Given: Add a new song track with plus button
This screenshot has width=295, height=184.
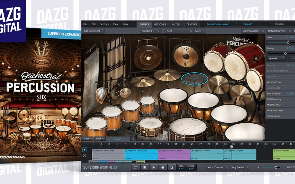Looking at the screenshot, I should point(133,139).
